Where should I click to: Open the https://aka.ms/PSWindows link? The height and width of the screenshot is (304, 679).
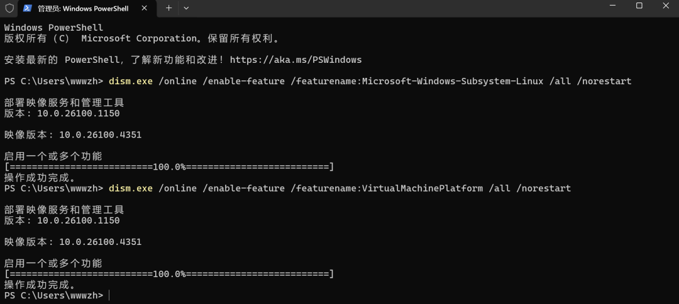point(295,60)
